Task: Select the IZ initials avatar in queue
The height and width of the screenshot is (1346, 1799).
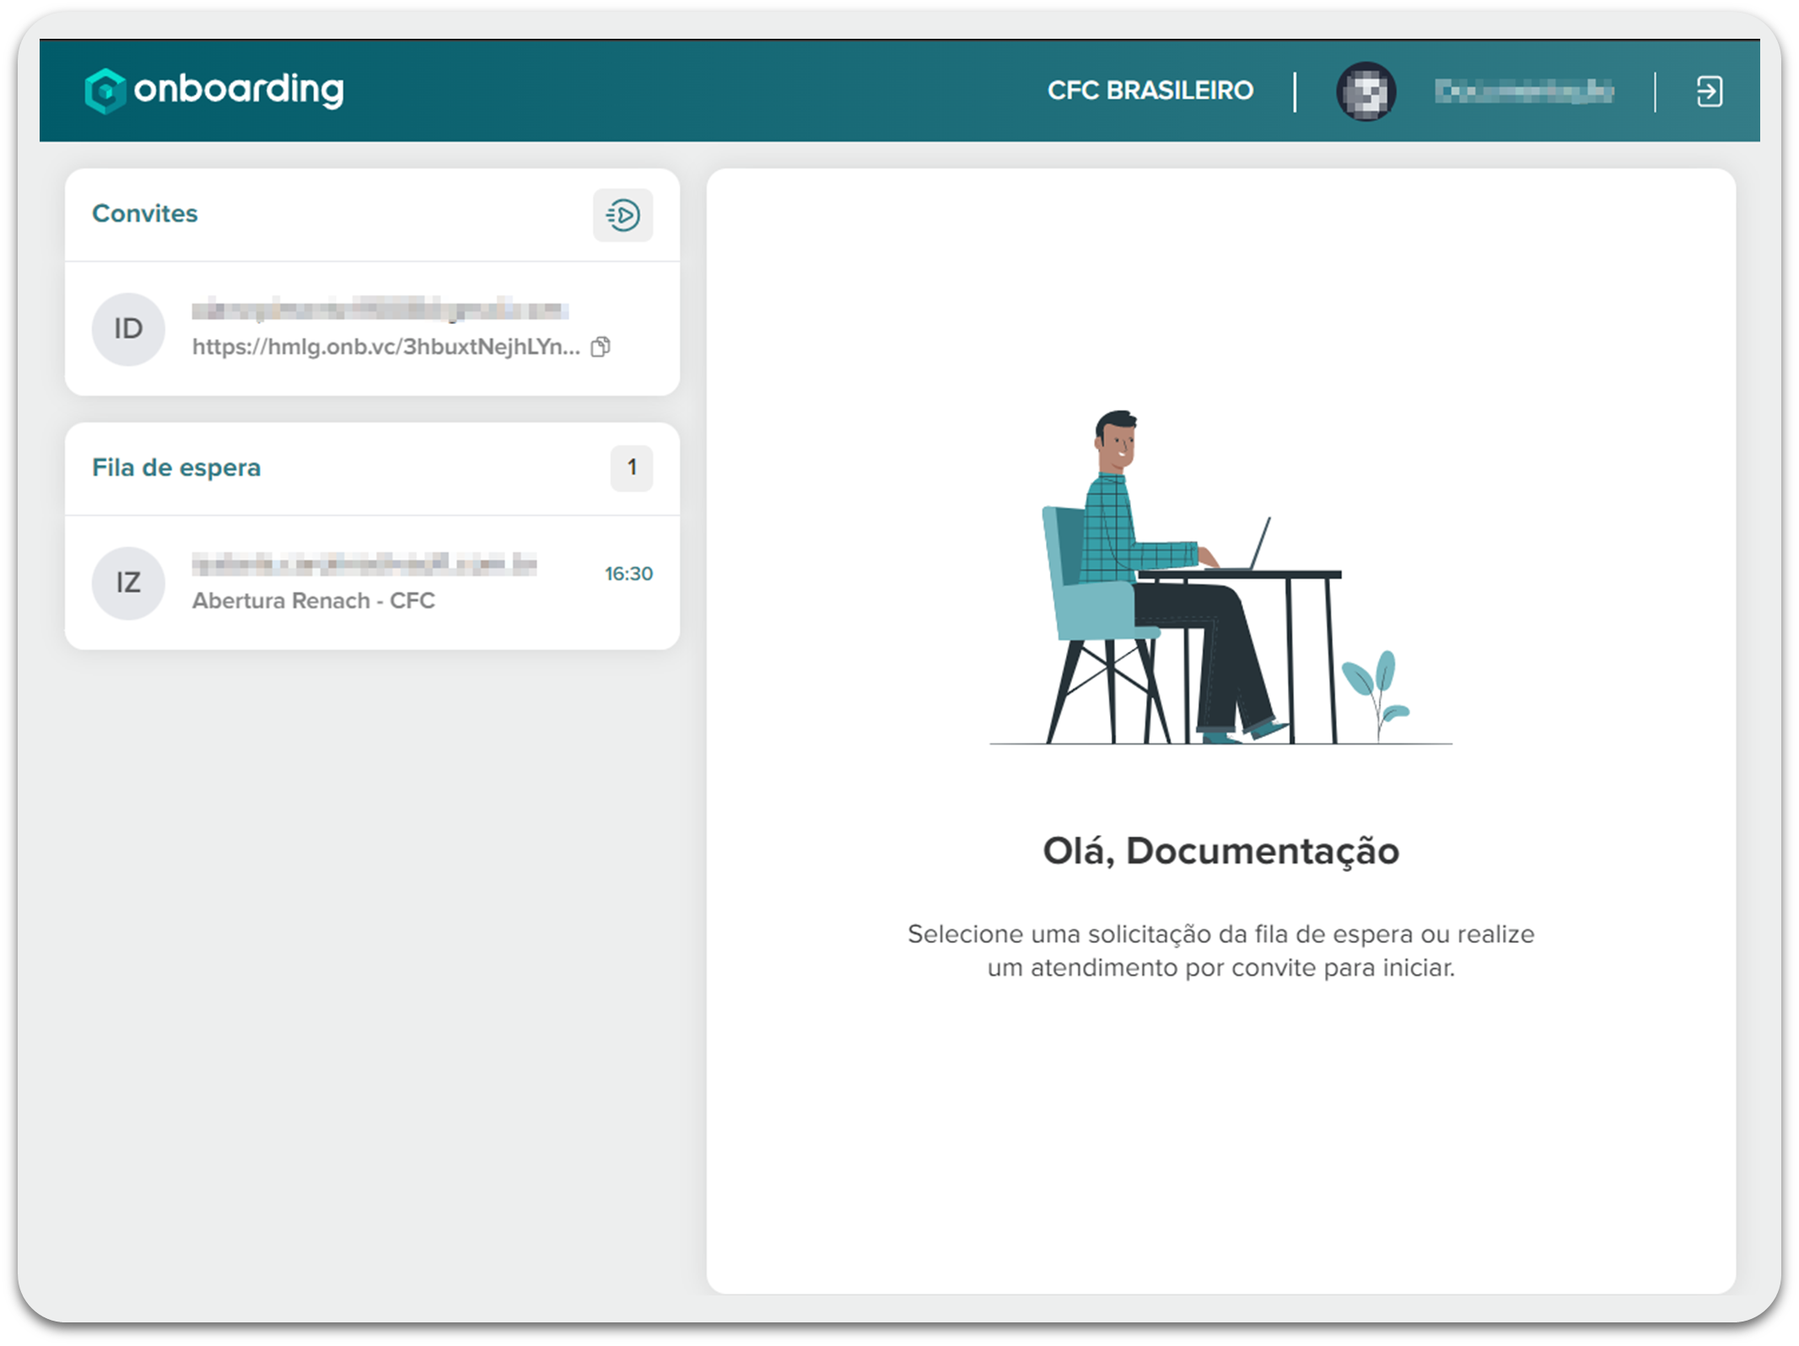Action: click(x=128, y=583)
